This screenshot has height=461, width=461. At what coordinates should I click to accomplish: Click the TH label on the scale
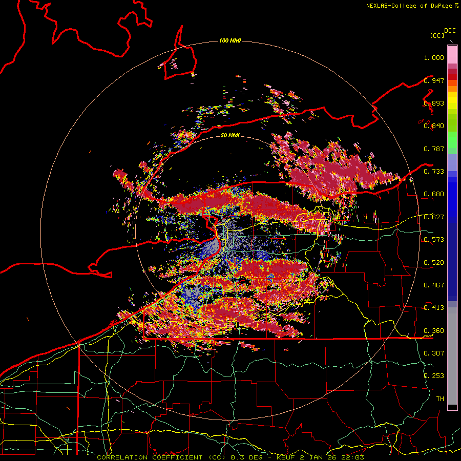(440, 399)
